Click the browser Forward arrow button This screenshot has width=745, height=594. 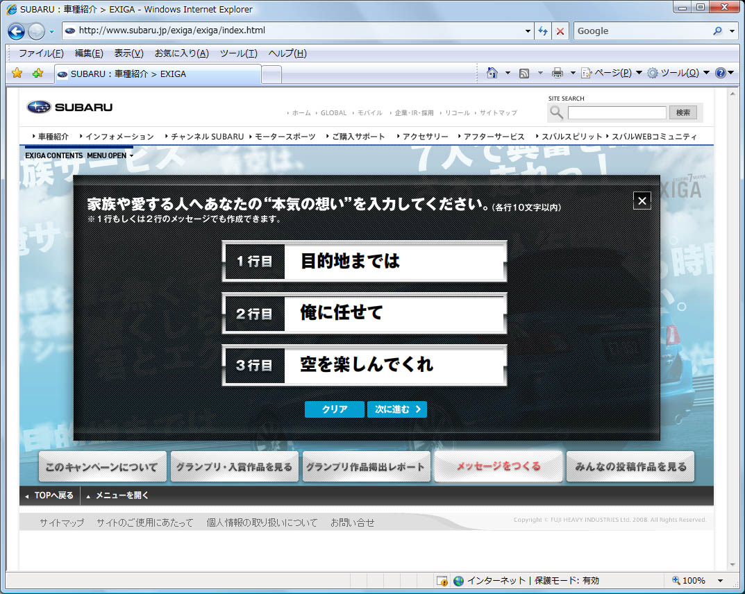36,31
